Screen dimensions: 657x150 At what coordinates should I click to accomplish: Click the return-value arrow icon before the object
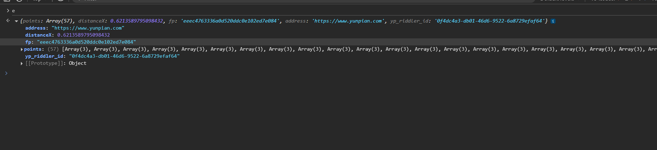pyautogui.click(x=8, y=21)
